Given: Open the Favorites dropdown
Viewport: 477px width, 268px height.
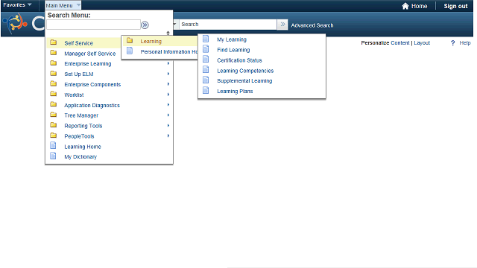Looking at the screenshot, I should pos(17,5).
